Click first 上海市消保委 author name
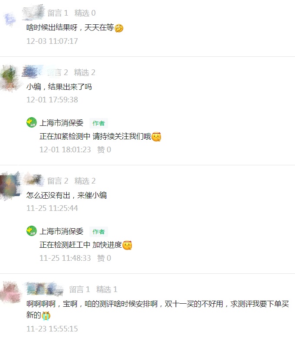The width and height of the screenshot is (295, 338). [62, 123]
